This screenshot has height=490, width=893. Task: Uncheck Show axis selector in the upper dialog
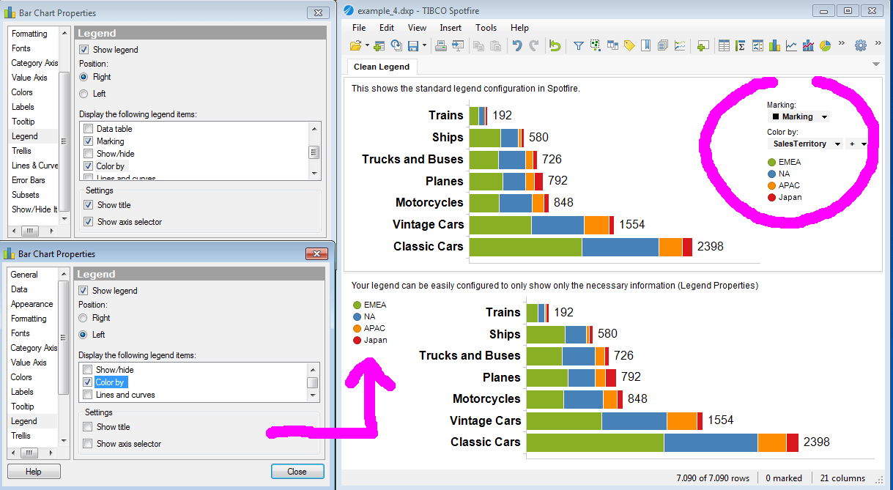(89, 222)
